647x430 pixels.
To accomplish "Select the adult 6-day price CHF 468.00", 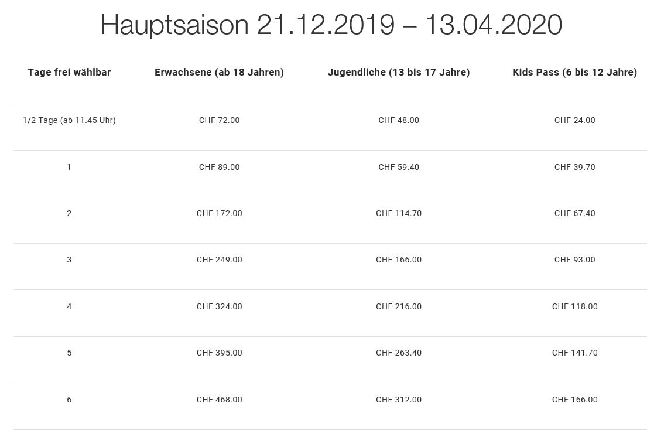I will click(x=219, y=400).
